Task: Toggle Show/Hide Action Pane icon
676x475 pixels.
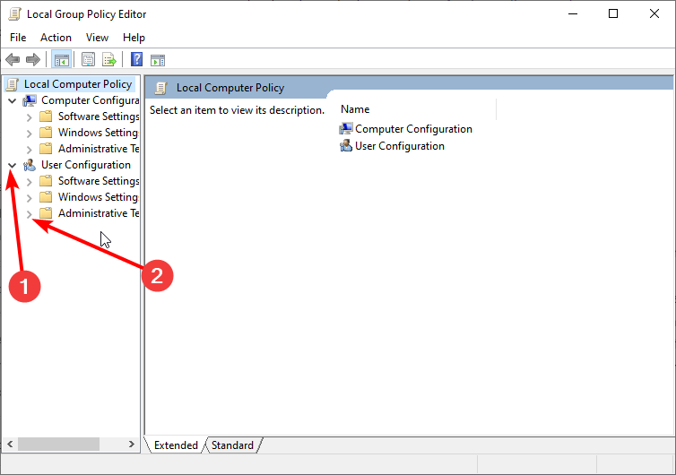Action: click(158, 60)
